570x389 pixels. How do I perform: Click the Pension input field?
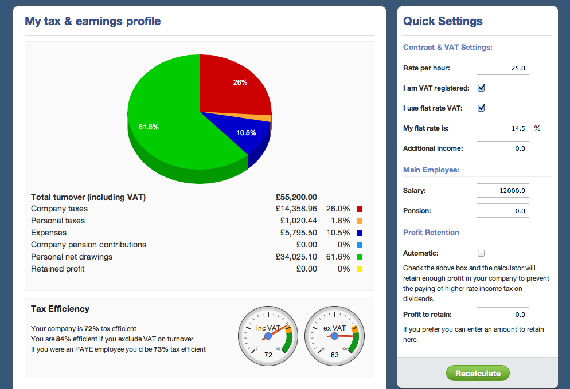point(502,211)
